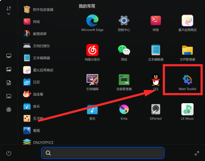Screen dimensions: 205x161
Task: Open the sidebar icon below documents
Action: point(9,96)
